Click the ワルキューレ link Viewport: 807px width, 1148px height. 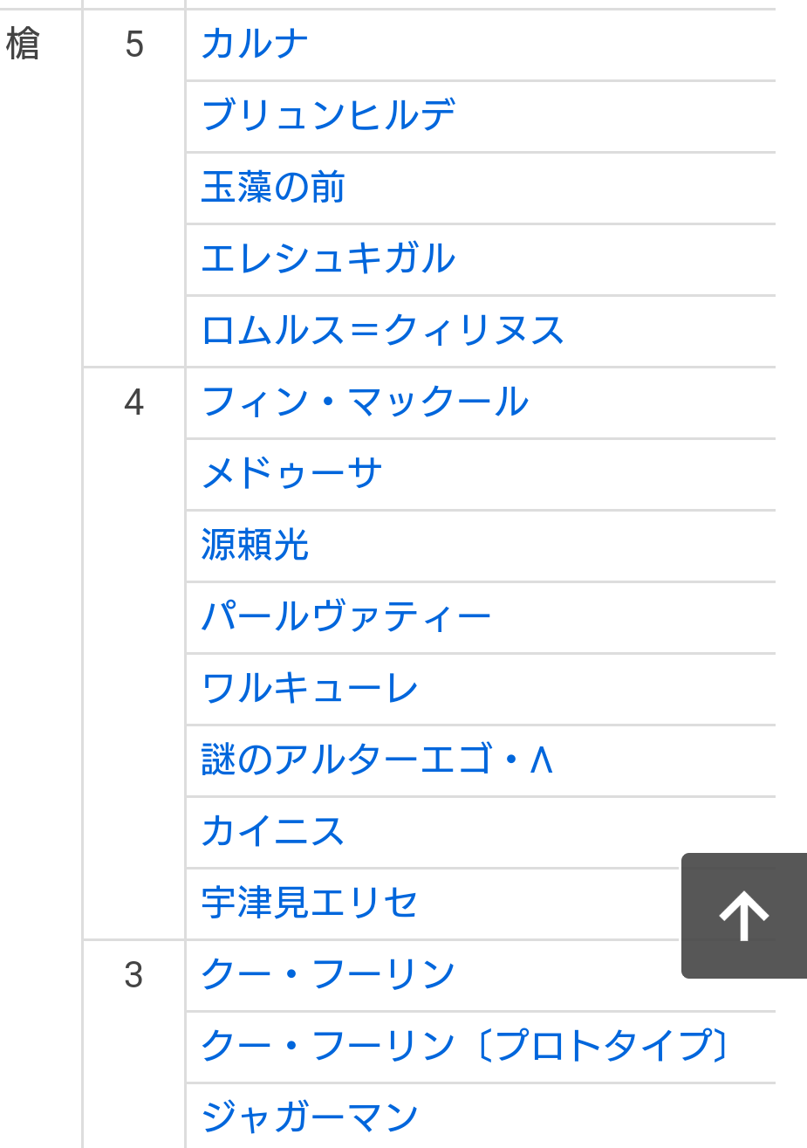click(x=310, y=689)
